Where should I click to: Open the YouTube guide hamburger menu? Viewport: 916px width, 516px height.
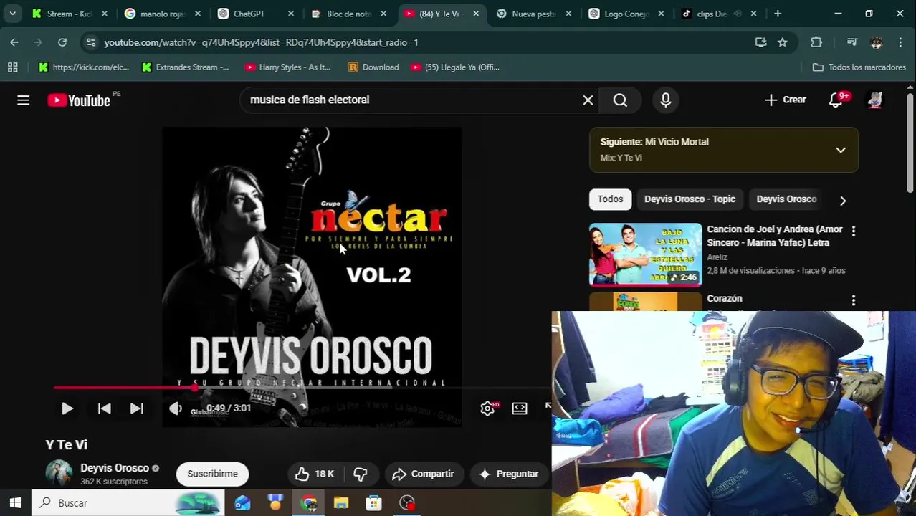23,100
